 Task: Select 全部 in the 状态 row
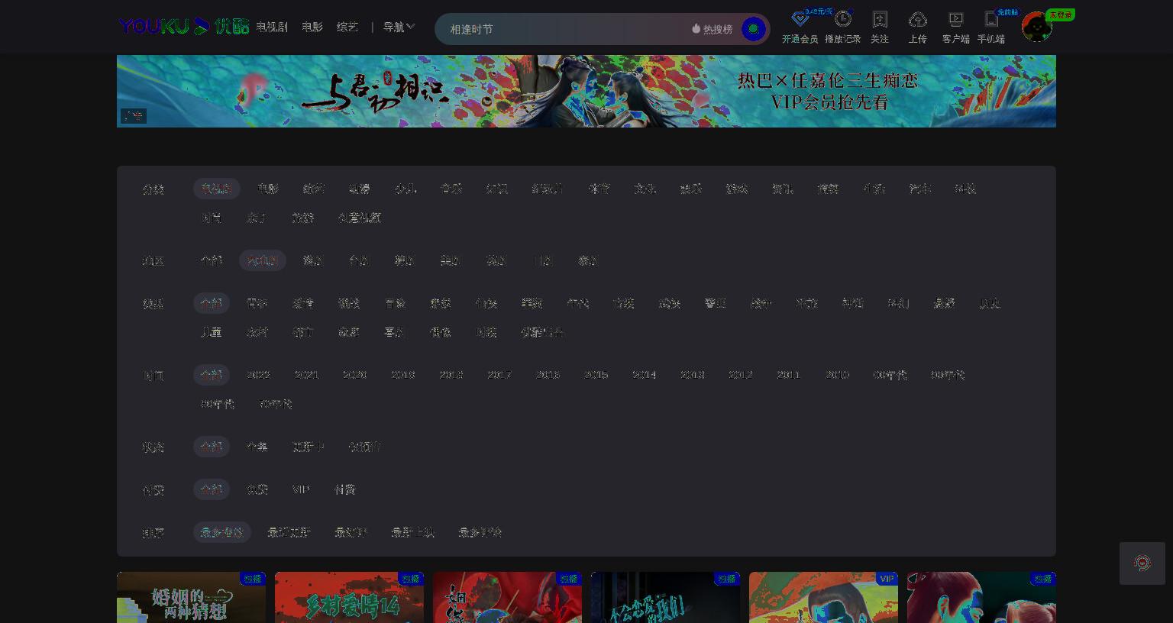pyautogui.click(x=212, y=447)
